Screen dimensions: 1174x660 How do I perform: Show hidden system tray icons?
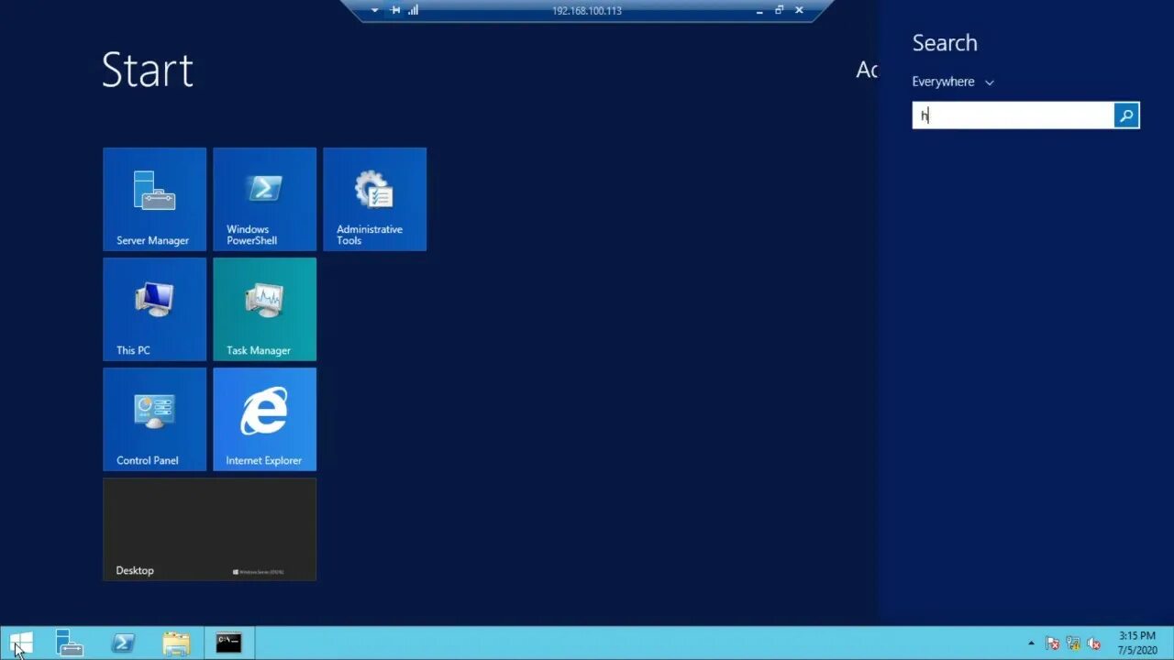click(x=1031, y=643)
